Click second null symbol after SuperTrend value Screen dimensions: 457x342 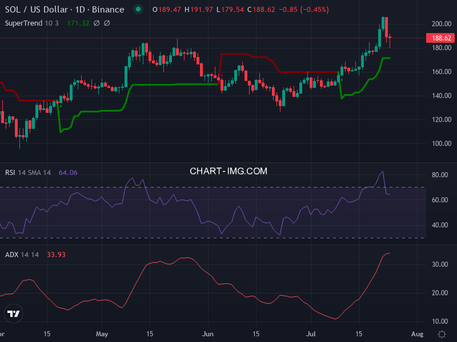(107, 23)
